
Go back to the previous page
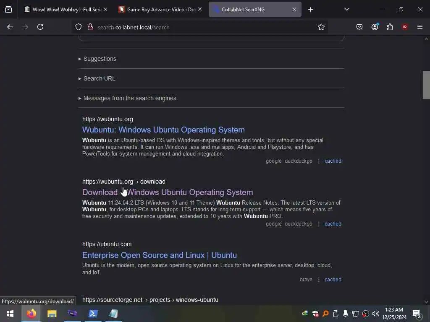tap(10, 27)
